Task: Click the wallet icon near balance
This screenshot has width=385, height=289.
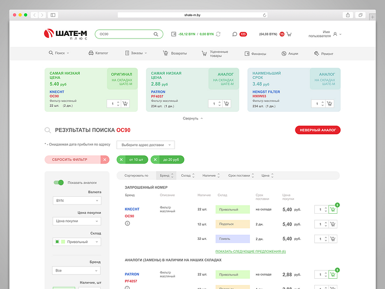Action: [x=174, y=34]
